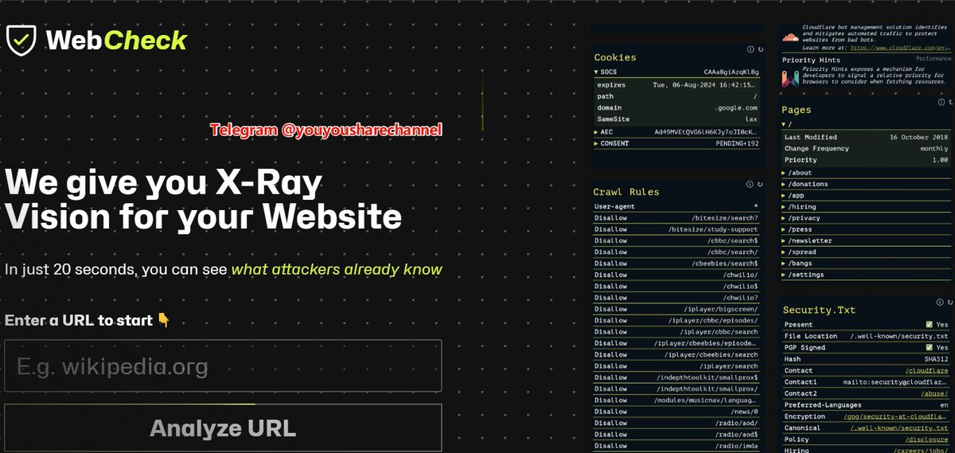Show info for the Security.Txt card
Image resolution: width=955 pixels, height=453 pixels.
click(939, 302)
